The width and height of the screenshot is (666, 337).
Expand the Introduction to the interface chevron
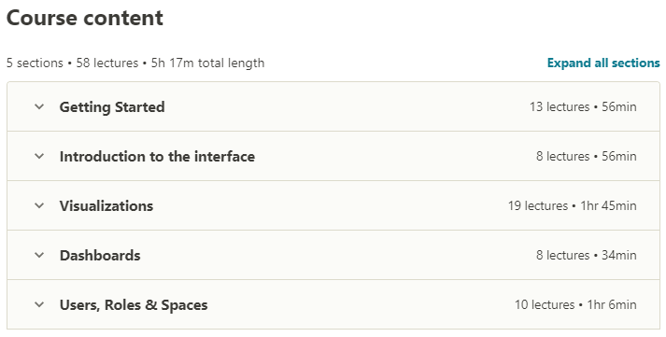39,156
